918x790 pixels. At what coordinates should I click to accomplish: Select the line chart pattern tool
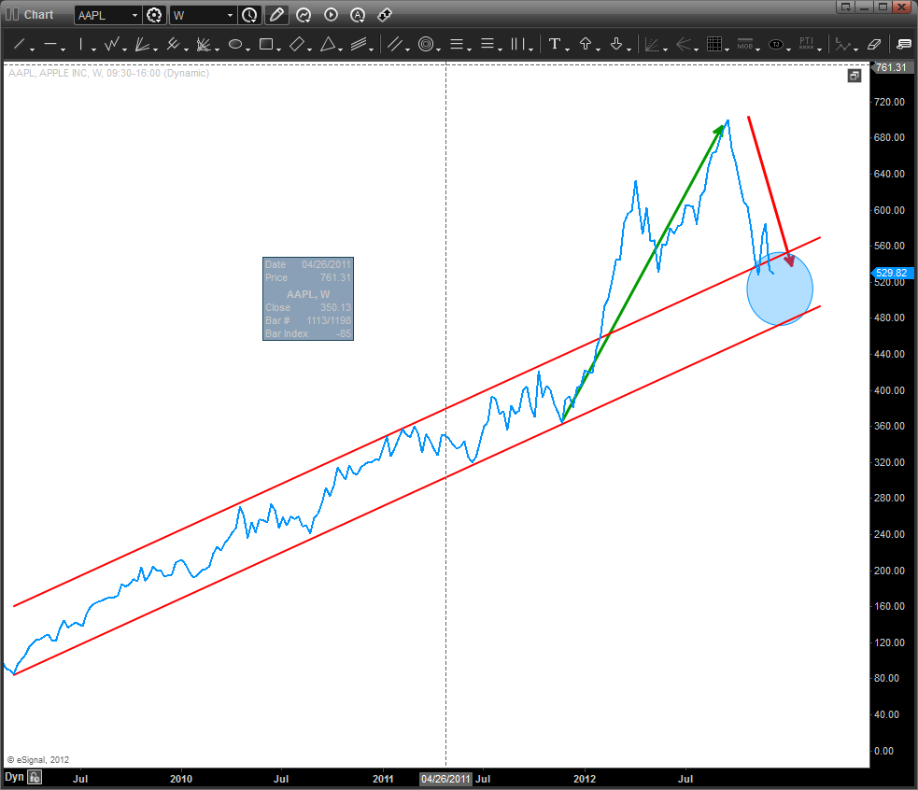[x=842, y=44]
